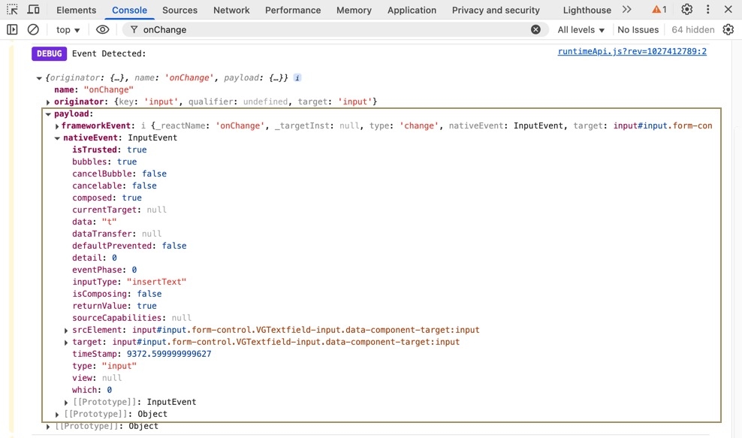
Task: Select the composed: true row
Action: (107, 198)
